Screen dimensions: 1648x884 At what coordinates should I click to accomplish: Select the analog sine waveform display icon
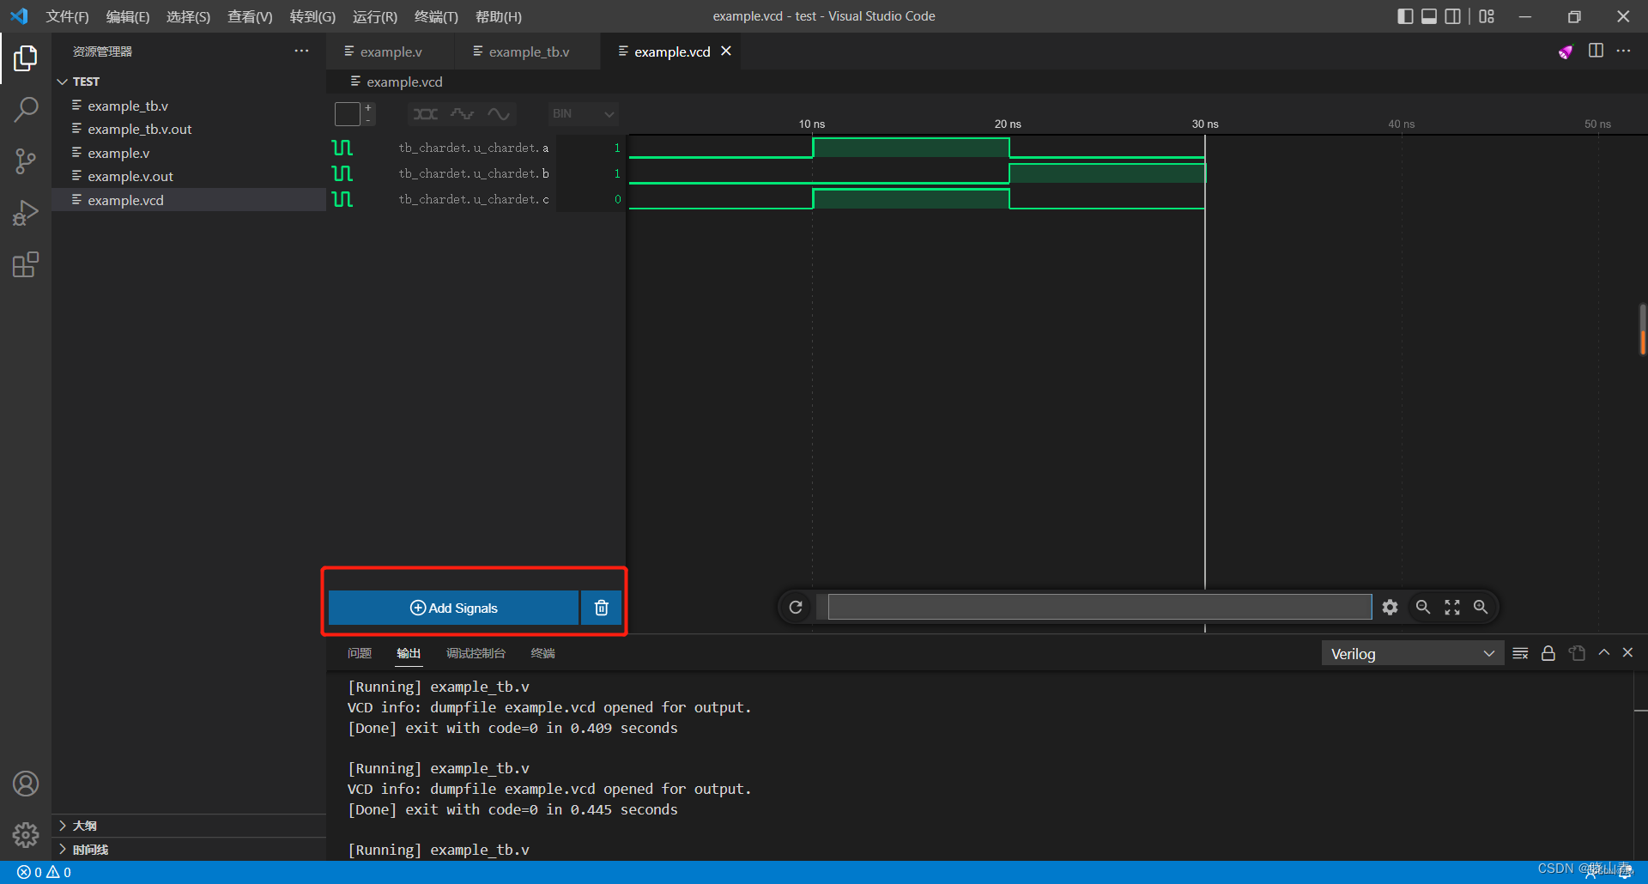(500, 113)
